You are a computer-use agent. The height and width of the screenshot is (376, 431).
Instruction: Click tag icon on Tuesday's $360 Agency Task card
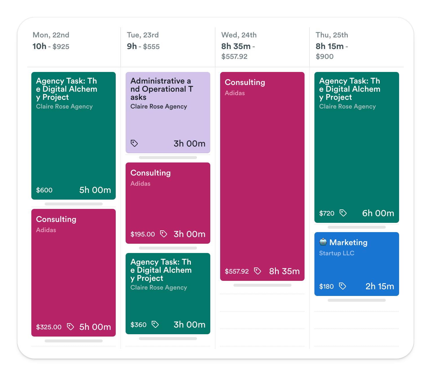(155, 324)
